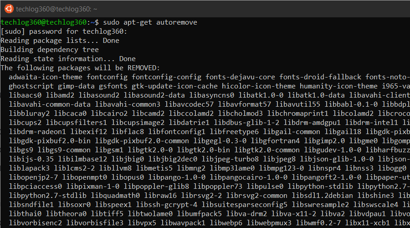
Task: Click the package name 'libopenjp2-7'
Action: tap(33, 177)
